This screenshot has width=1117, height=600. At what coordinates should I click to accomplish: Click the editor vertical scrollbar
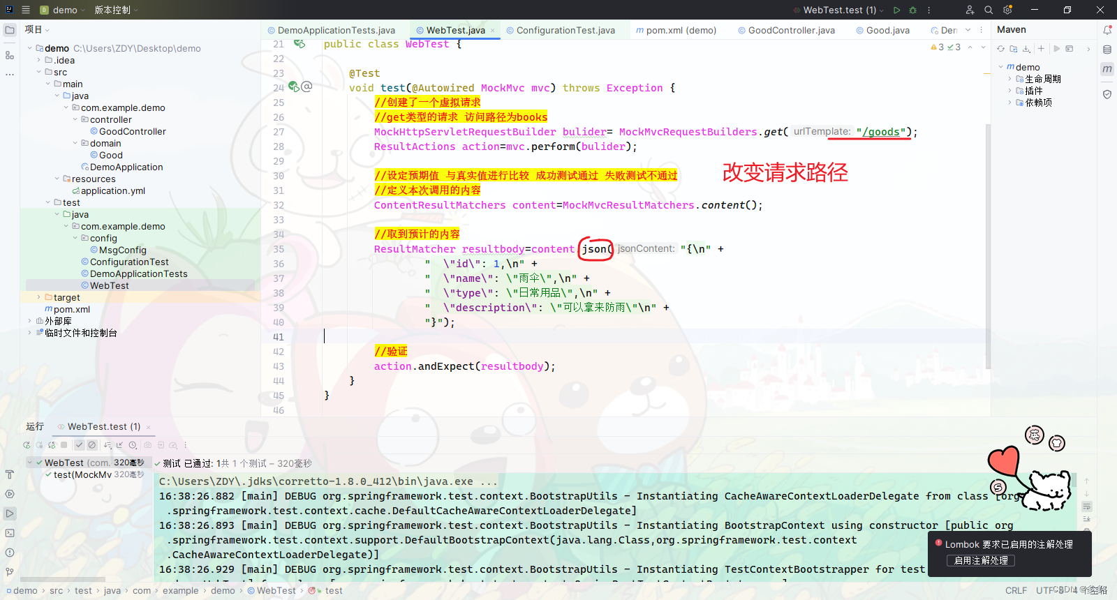click(988, 248)
